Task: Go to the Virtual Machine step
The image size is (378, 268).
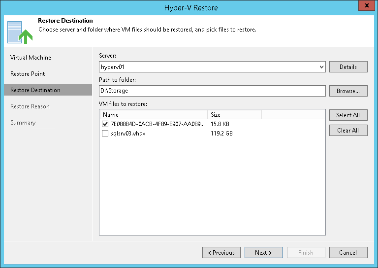Action: pos(31,58)
